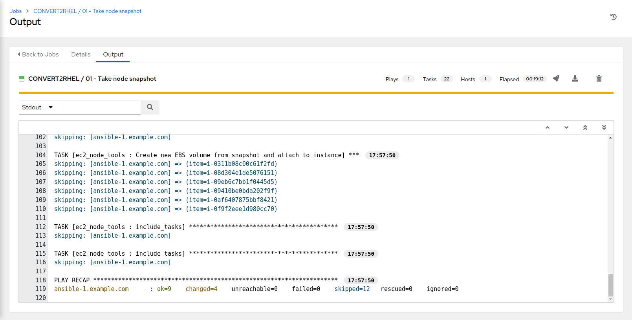This screenshot has height=320, width=632.
Task: Click the Tasks count badge 22
Action: coord(447,79)
